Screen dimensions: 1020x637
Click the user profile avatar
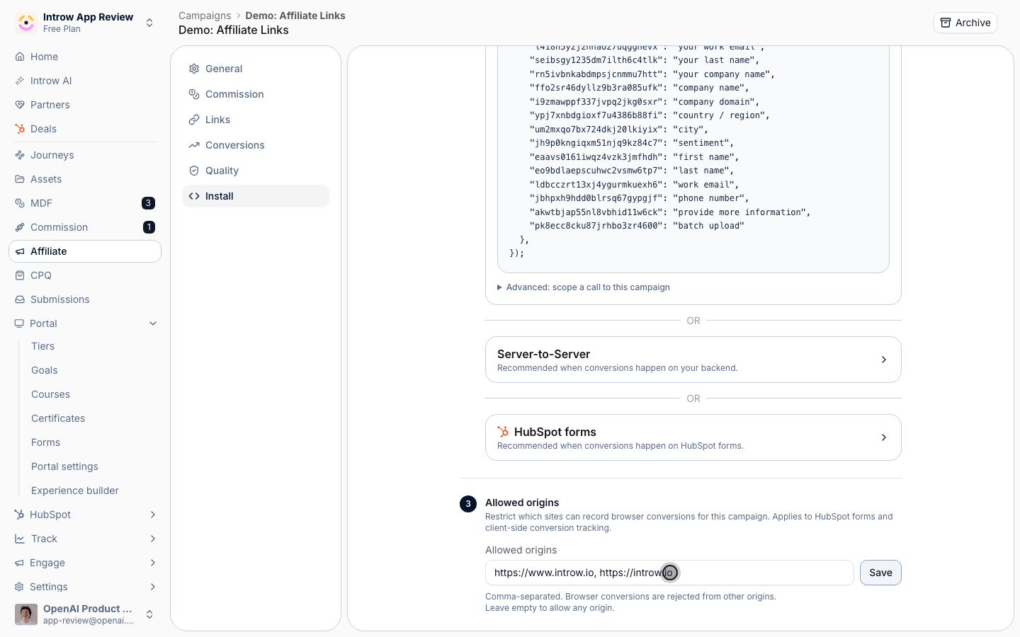26,614
